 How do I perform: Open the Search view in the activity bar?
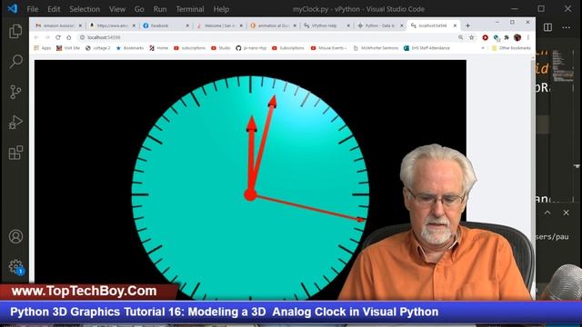(x=15, y=61)
